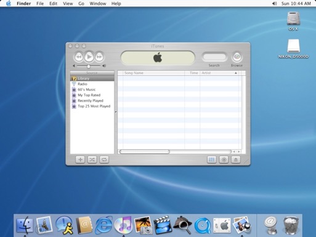
Task: Select Library in the Source list
Action: (92, 78)
